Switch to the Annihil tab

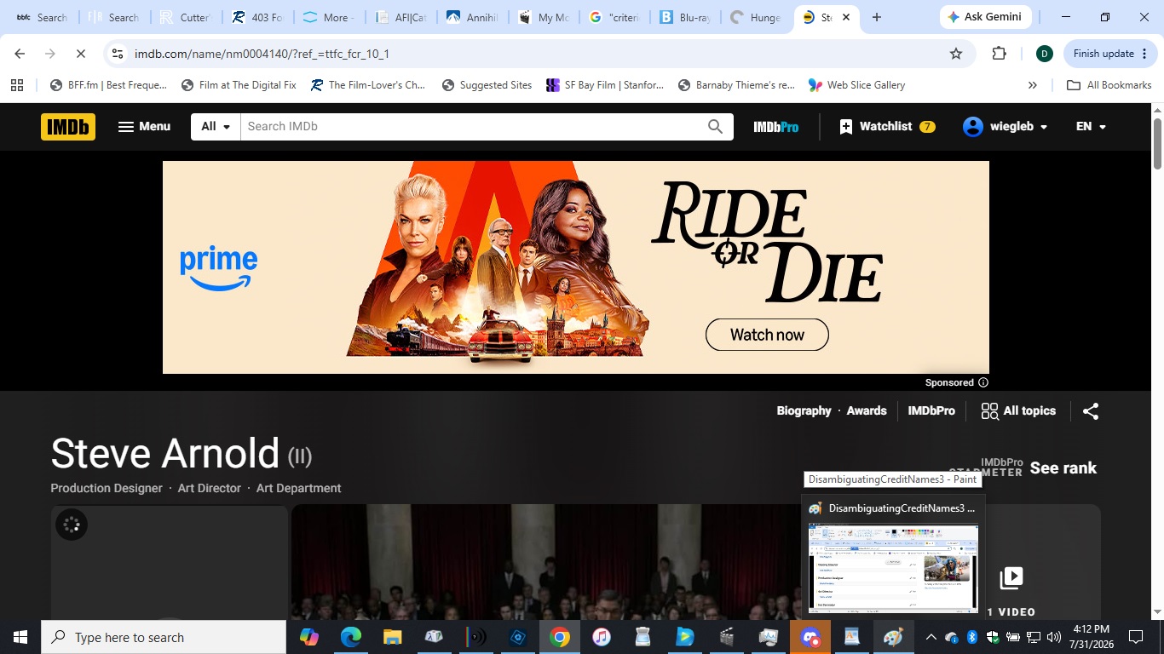pyautogui.click(x=470, y=17)
